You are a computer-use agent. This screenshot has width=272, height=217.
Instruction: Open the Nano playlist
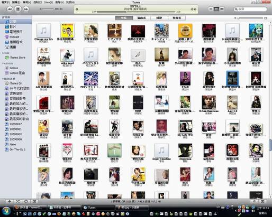click(16, 145)
